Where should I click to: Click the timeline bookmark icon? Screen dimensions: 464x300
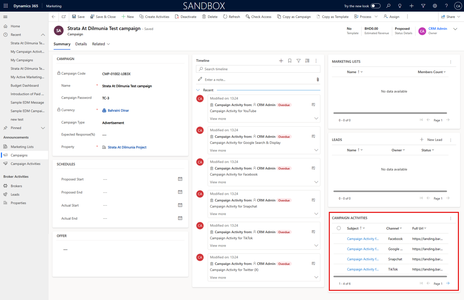(290, 61)
